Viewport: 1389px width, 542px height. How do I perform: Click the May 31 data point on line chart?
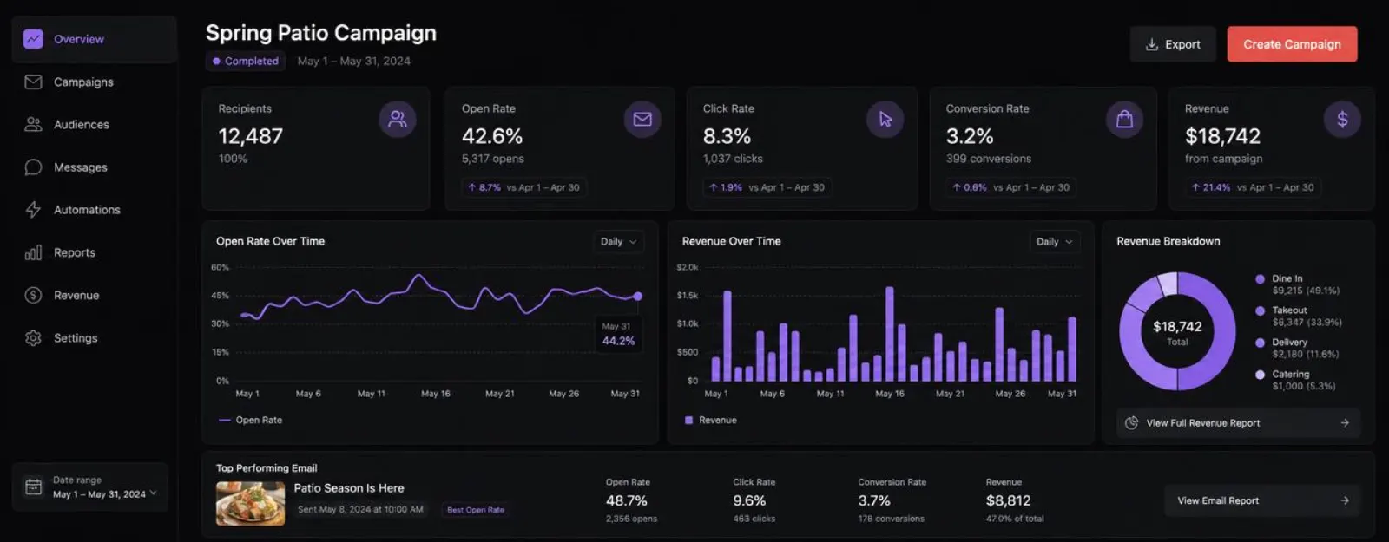point(638,296)
